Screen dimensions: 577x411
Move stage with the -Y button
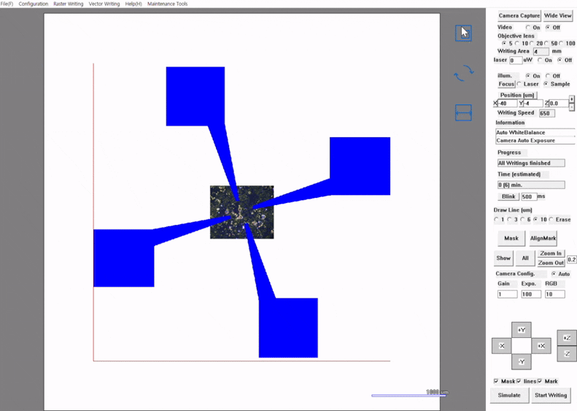click(x=522, y=361)
